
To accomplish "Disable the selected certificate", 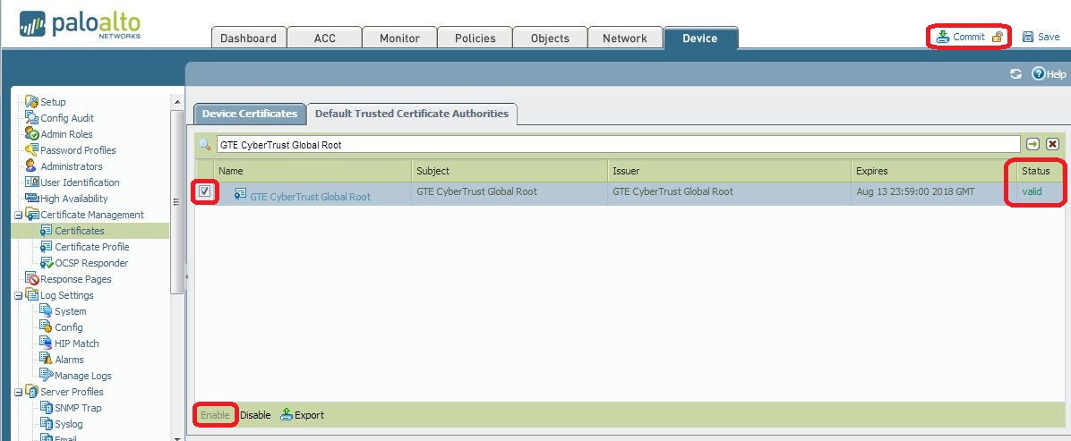I will click(255, 415).
